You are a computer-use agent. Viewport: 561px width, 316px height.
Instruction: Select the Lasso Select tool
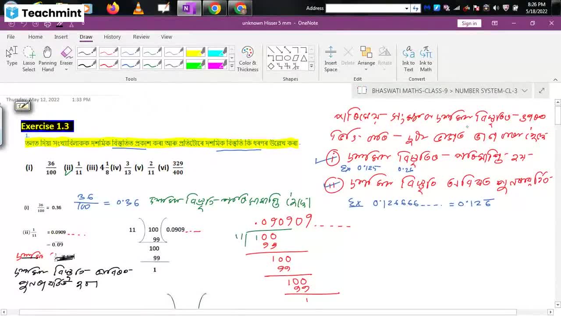coord(28,55)
